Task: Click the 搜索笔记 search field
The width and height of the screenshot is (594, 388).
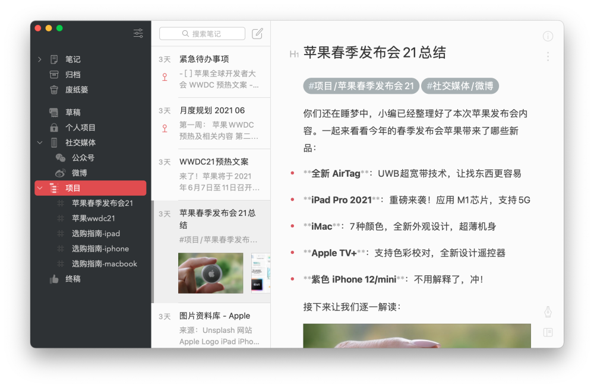Action: (203, 34)
